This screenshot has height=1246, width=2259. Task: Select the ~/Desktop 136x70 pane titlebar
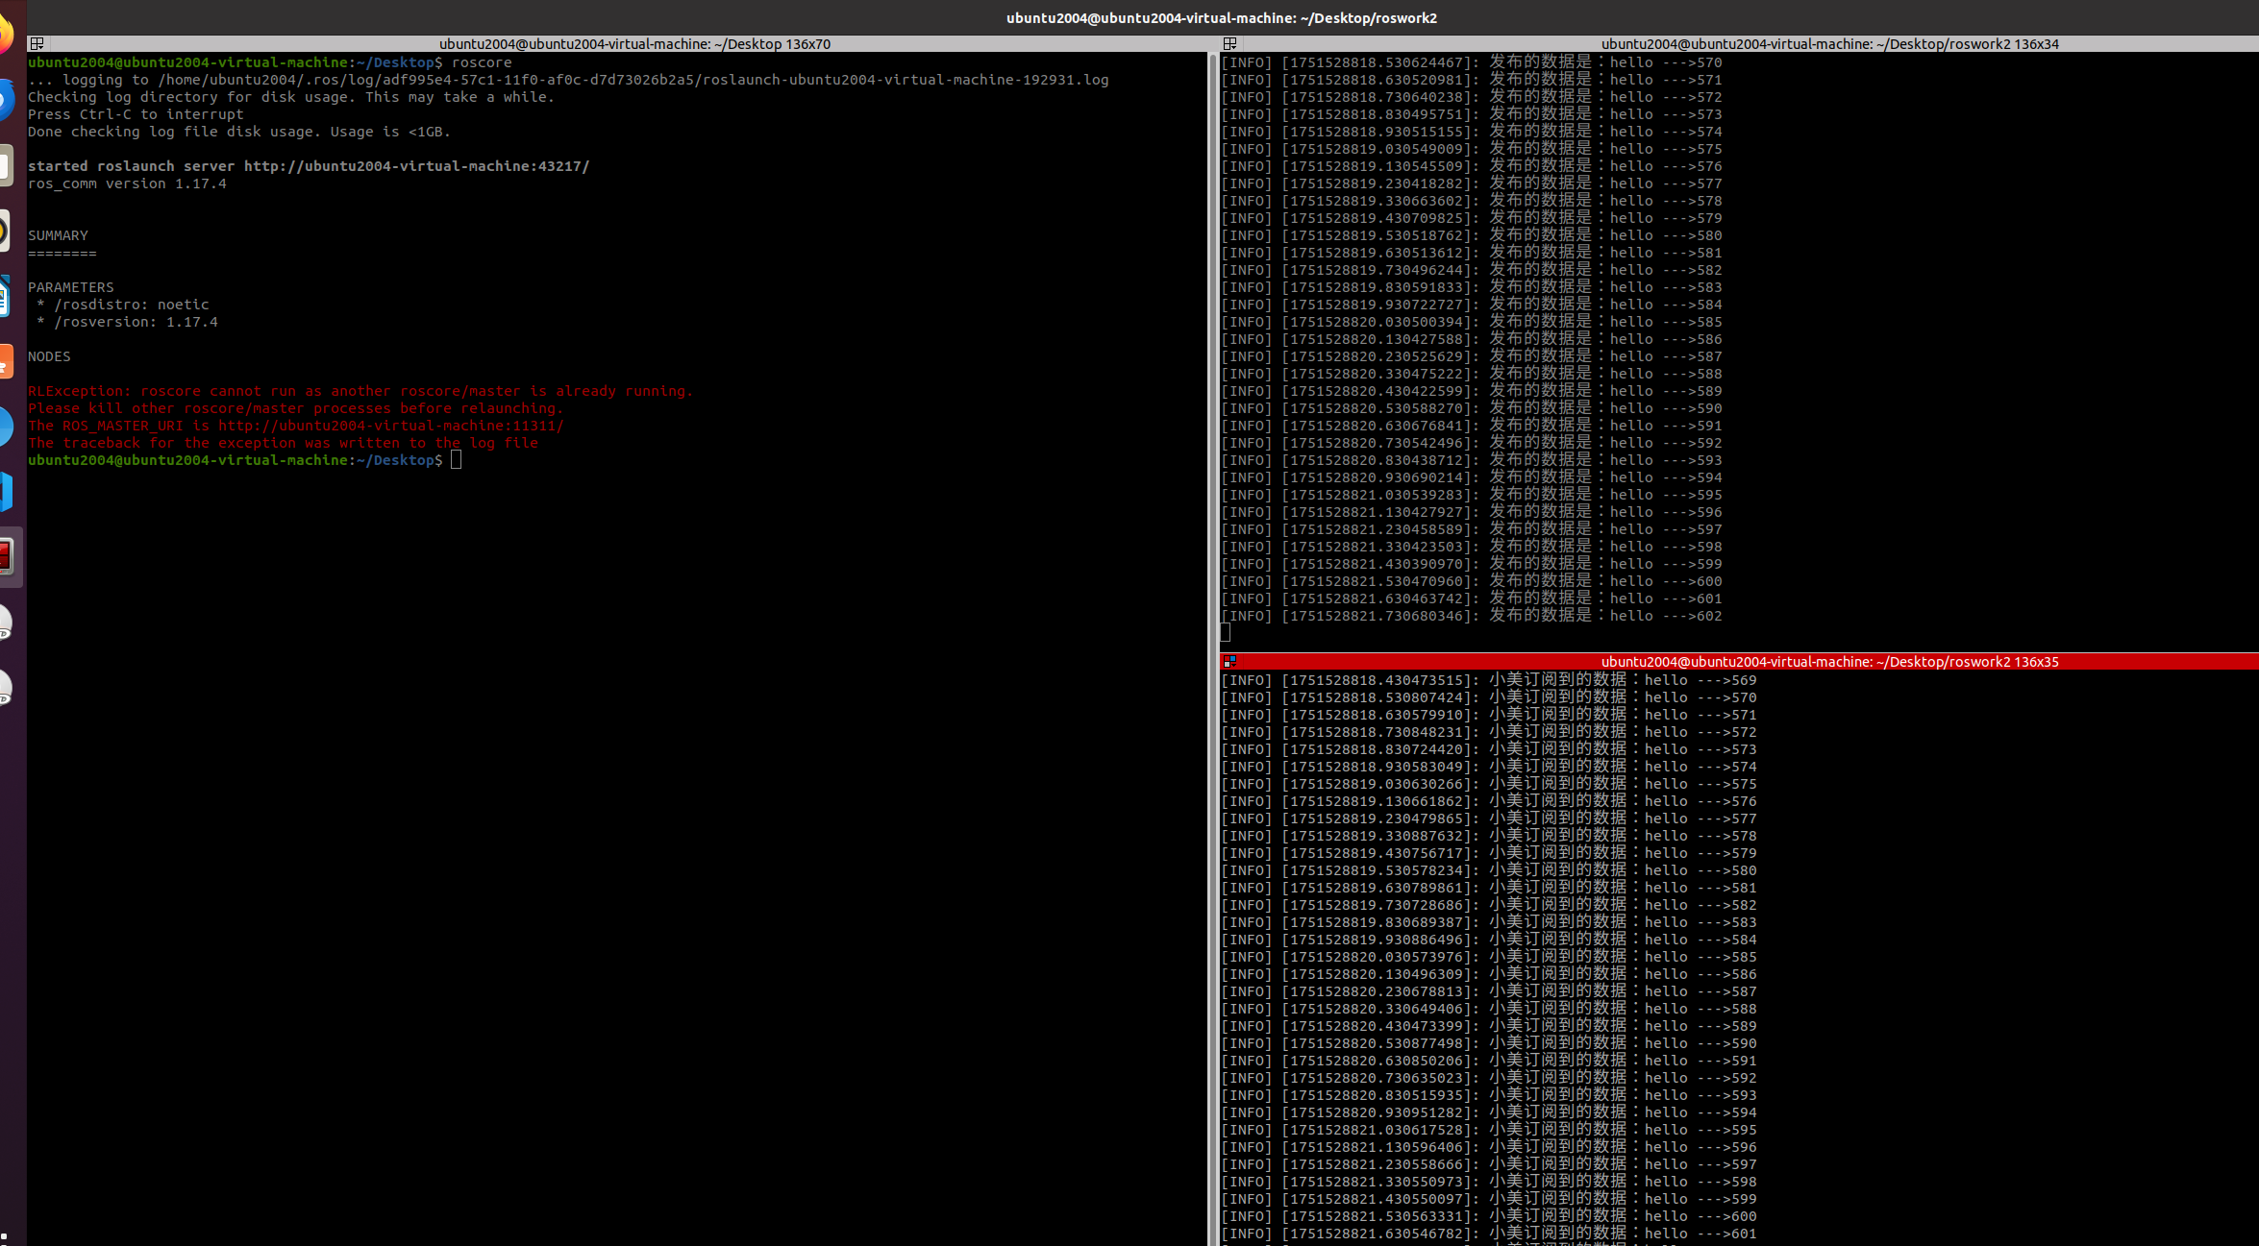[x=634, y=43]
